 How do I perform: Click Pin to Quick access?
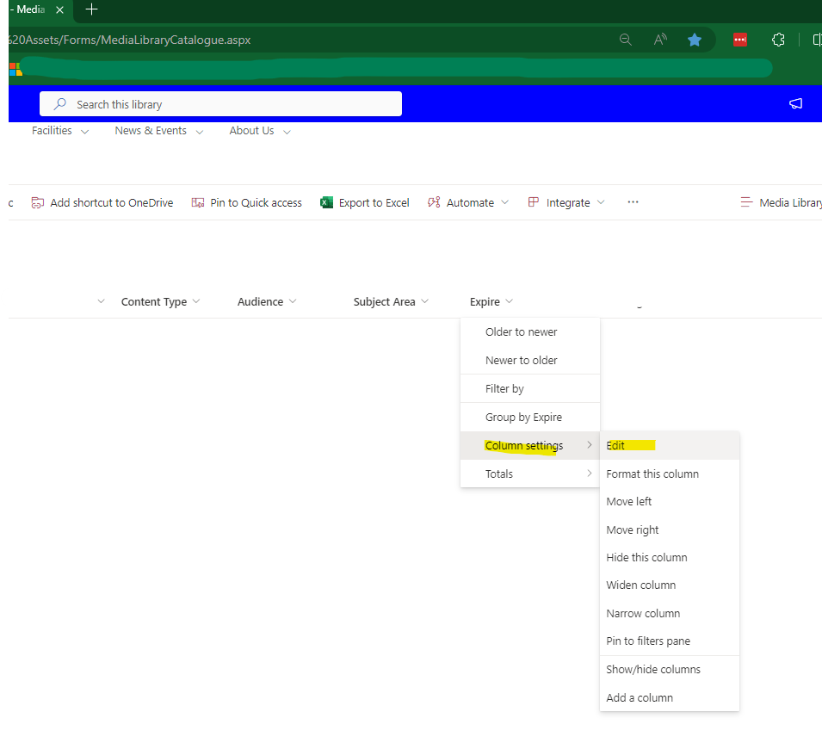tap(246, 202)
